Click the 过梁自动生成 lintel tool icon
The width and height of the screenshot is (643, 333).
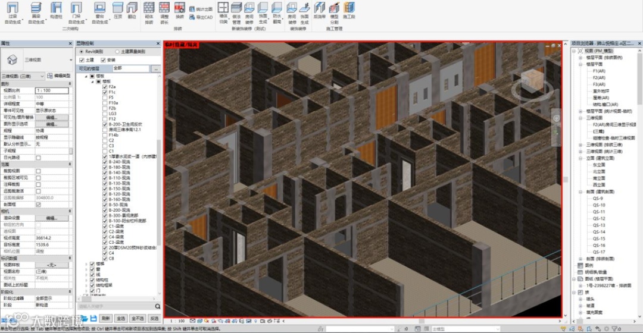point(13,8)
